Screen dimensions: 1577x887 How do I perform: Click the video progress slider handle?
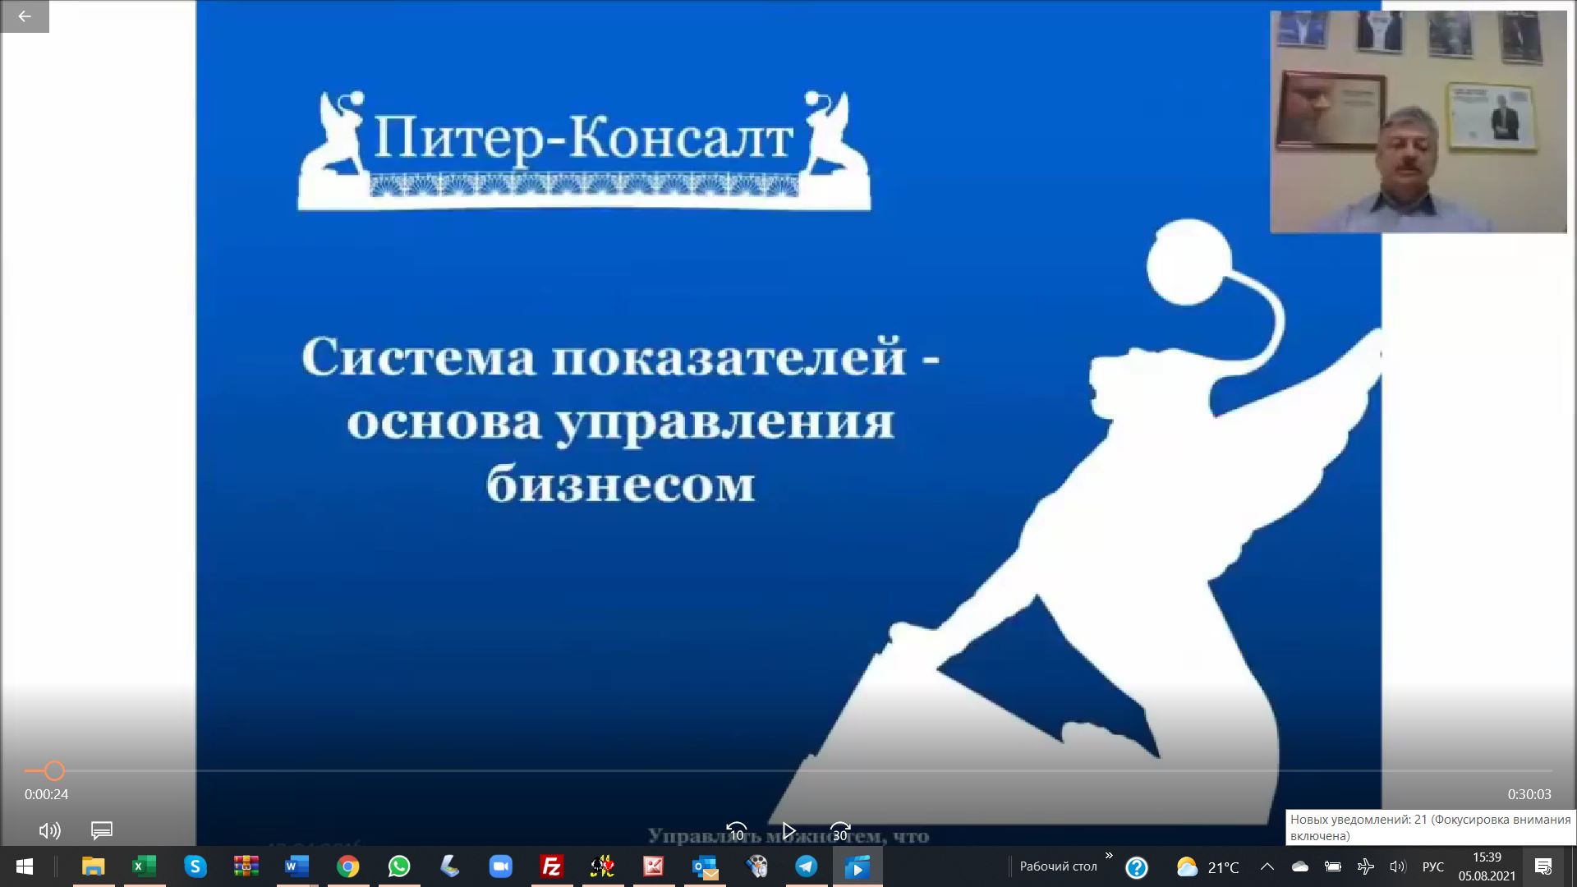54,772
